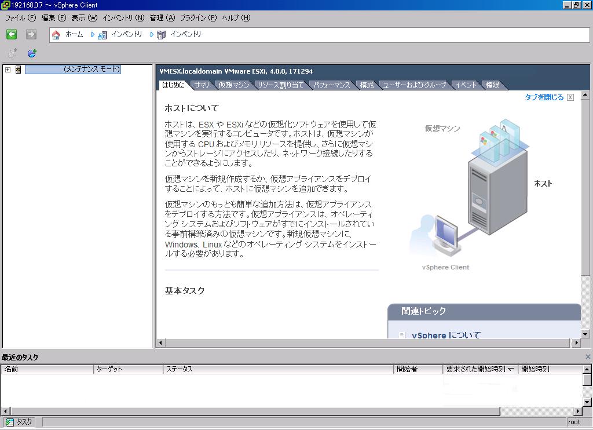Click the content pane scroll-up arrow
This screenshot has height=430, width=593.
585,95
